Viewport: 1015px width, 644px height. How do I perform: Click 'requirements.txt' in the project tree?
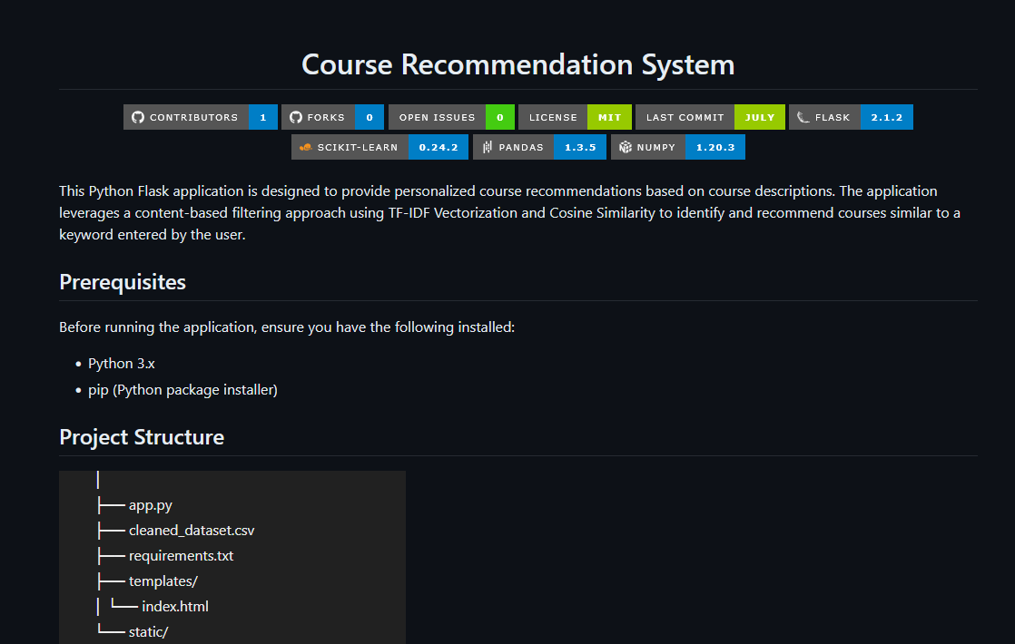(182, 555)
